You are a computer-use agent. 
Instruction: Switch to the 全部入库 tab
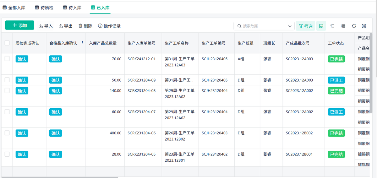click(14, 8)
